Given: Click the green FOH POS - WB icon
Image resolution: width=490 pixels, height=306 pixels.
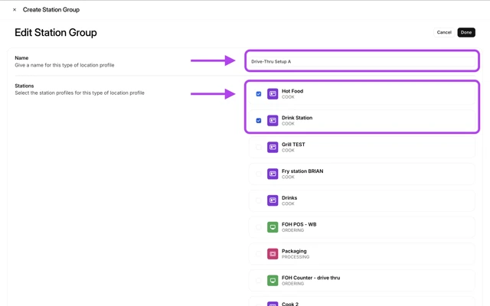Looking at the screenshot, I should [273, 227].
